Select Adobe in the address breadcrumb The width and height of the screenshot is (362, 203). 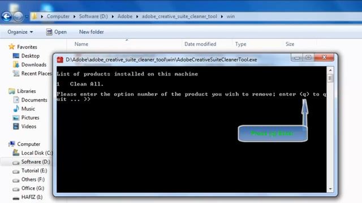tap(125, 16)
